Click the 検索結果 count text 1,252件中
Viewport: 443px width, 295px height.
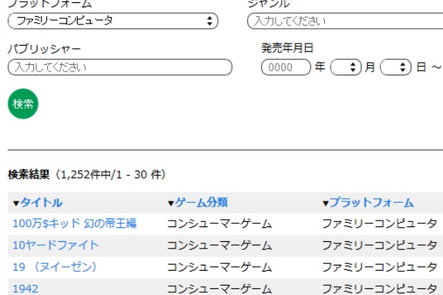(x=86, y=175)
